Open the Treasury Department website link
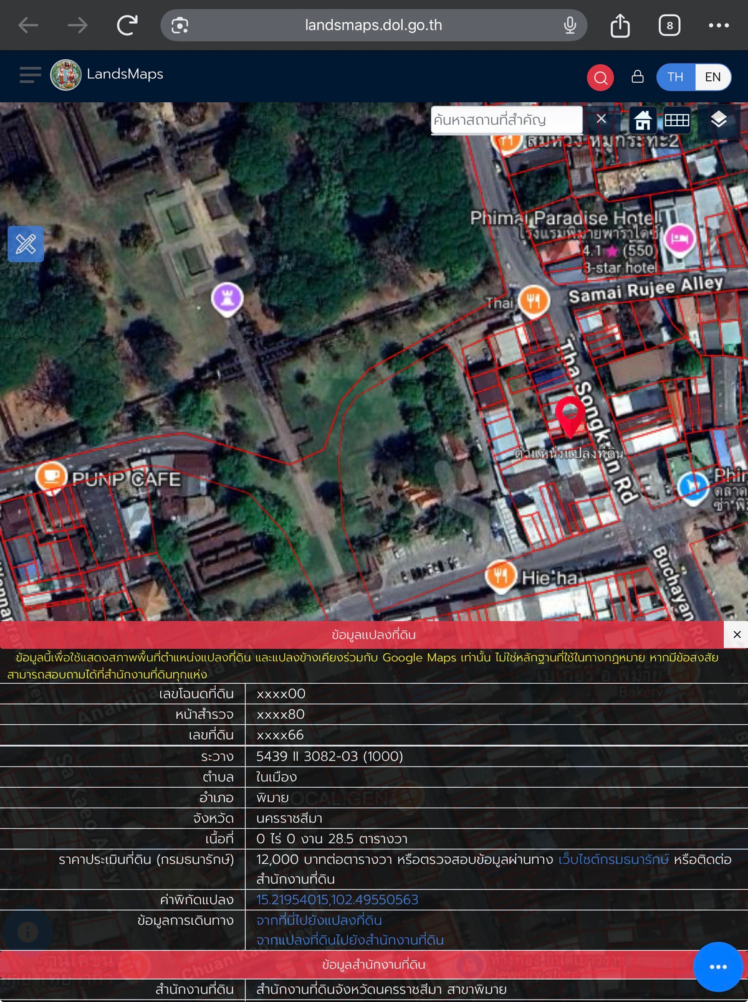Viewport: 748px width, 1002px height. click(x=613, y=859)
